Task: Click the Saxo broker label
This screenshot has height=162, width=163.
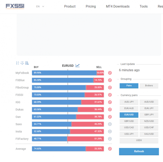Action: pyautogui.click(x=19, y=124)
